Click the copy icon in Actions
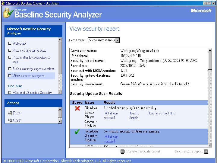Viewport: 217px width, 163px height. (10, 120)
